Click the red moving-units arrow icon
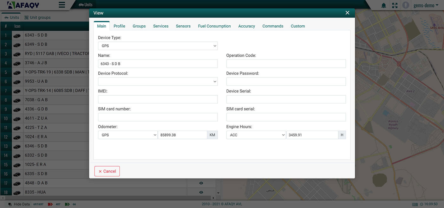The height and width of the screenshot is (208, 444). (x=50, y=204)
